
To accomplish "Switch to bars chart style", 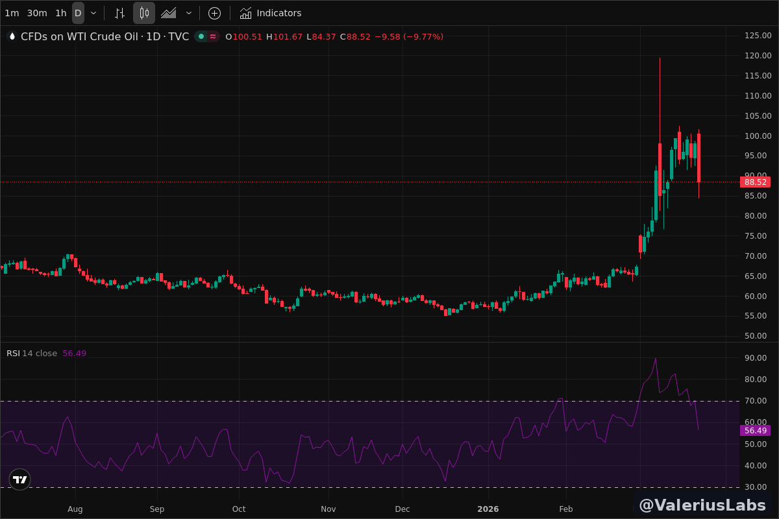I will [119, 13].
